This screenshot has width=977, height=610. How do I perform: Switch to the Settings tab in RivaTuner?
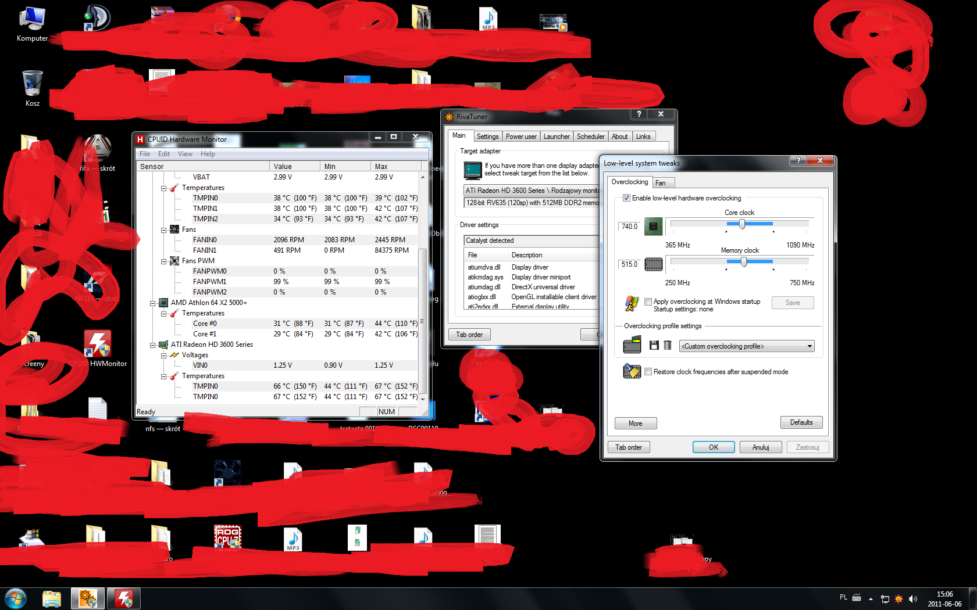[x=487, y=137]
